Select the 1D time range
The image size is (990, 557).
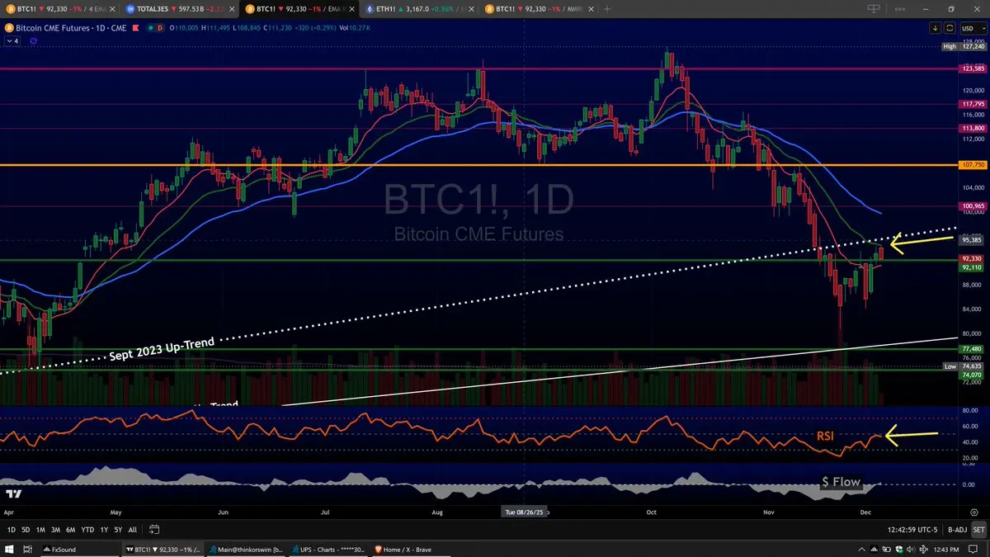point(12,530)
